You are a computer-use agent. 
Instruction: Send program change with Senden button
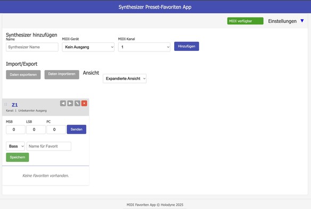76,129
